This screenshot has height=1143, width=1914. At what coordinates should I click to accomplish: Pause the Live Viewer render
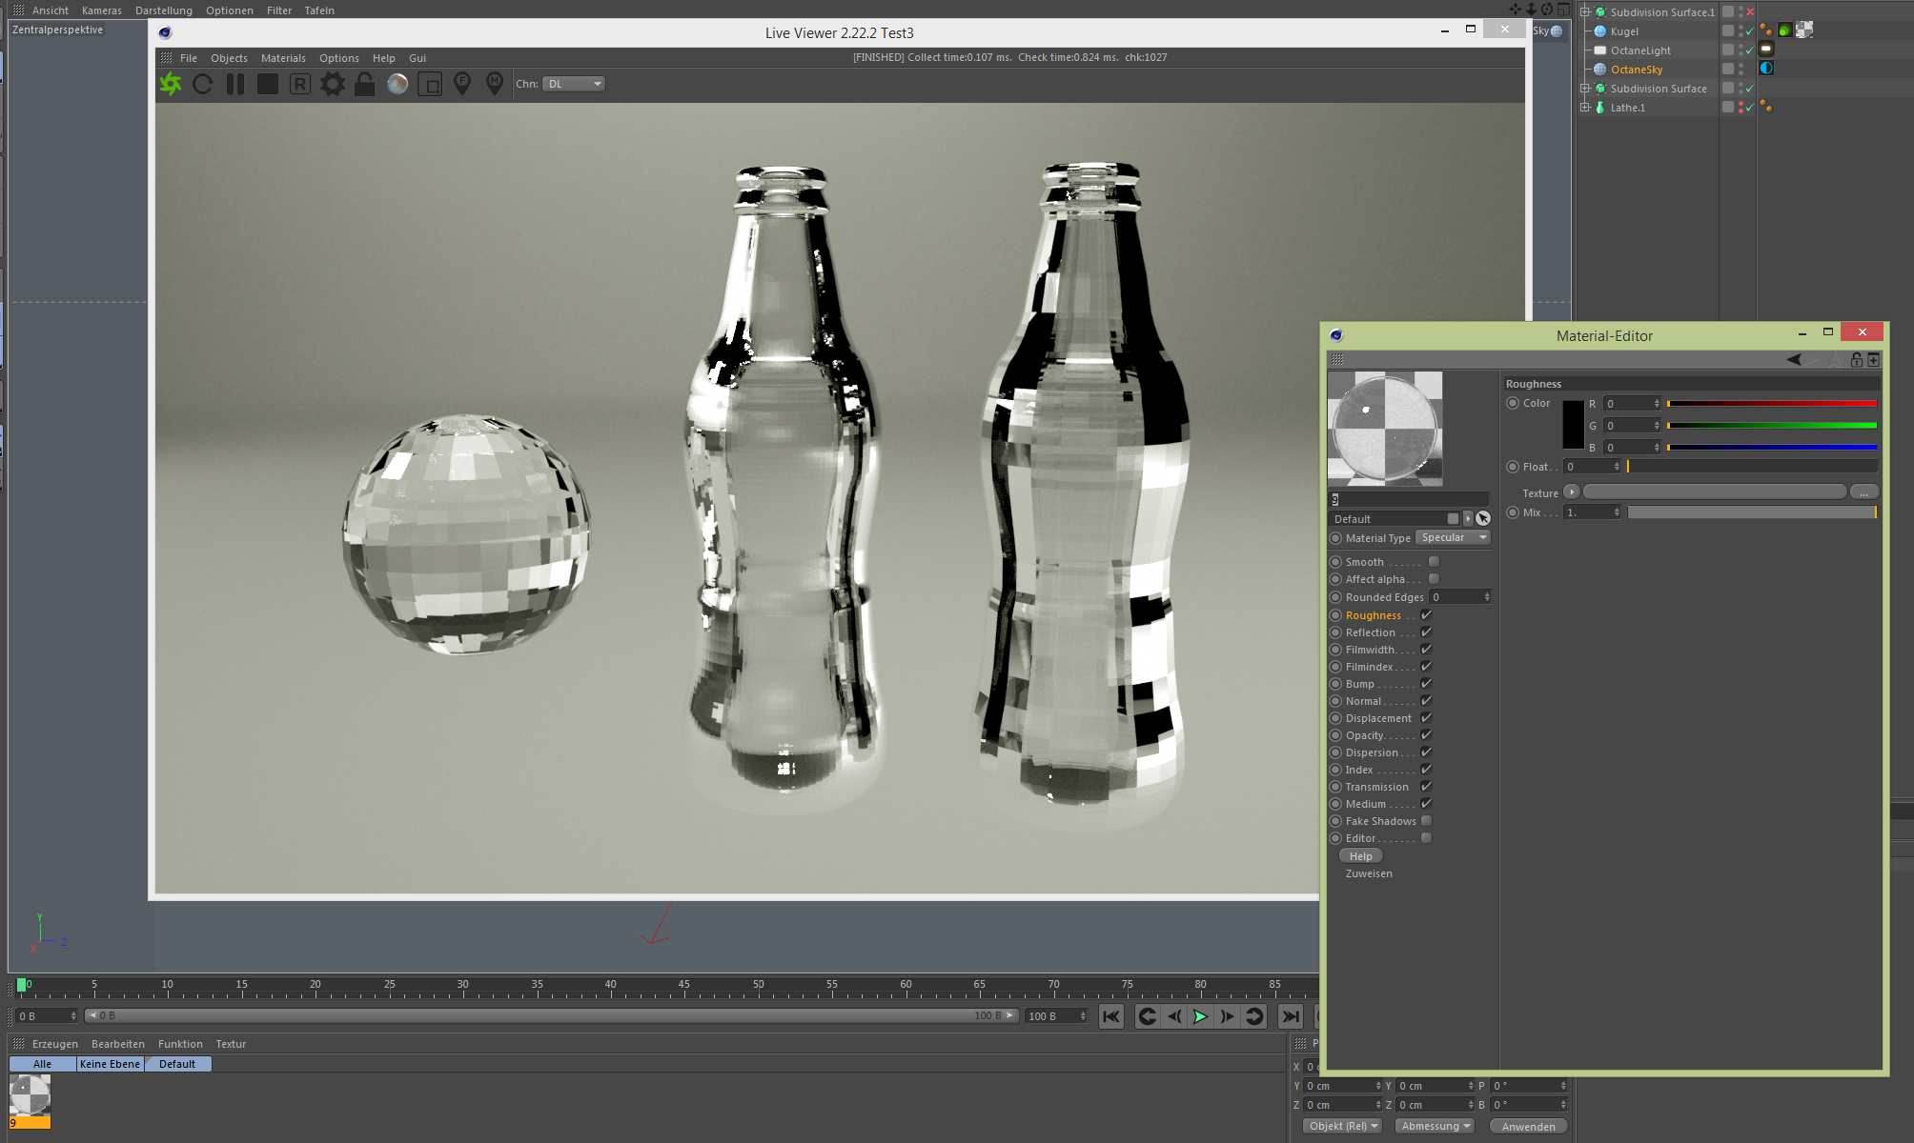pyautogui.click(x=235, y=84)
